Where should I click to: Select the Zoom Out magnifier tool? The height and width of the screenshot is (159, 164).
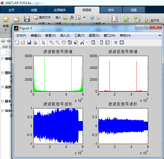58,42
